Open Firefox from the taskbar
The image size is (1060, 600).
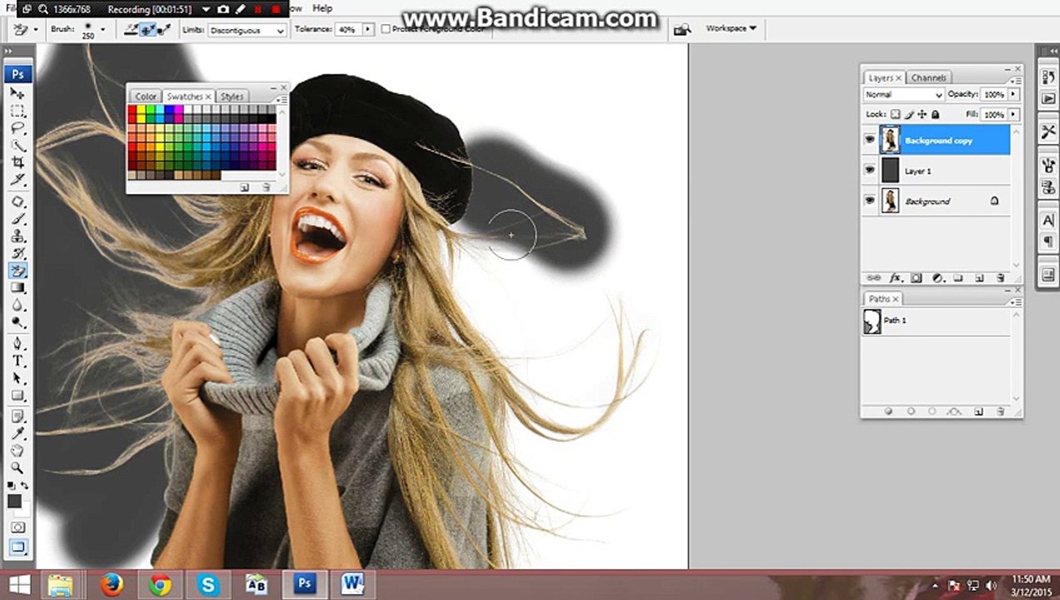[x=112, y=585]
